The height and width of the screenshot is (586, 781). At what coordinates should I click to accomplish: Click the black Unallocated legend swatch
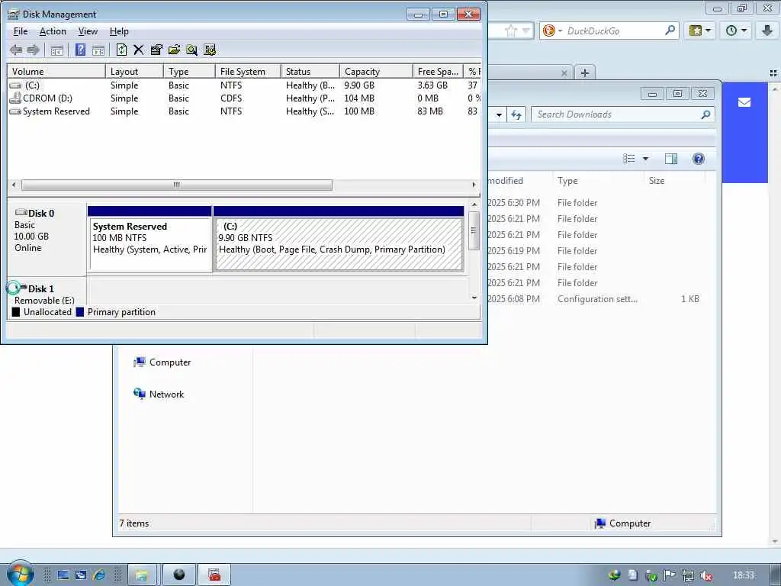point(16,312)
